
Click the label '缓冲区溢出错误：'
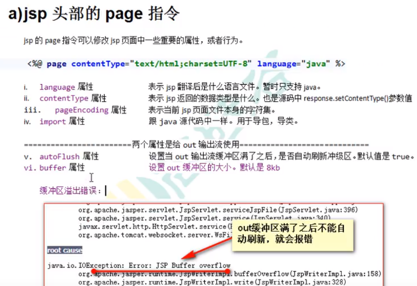(x=71, y=190)
